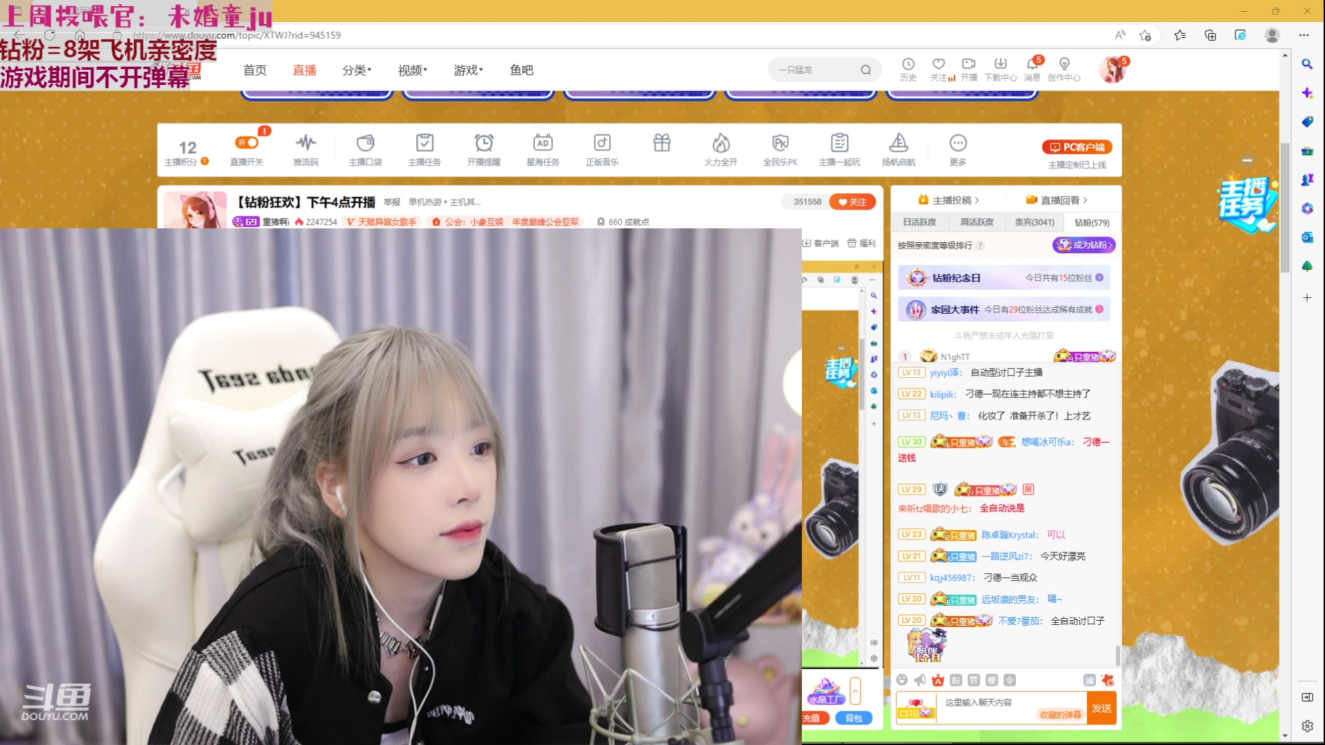1325x745 pixels.
Task: Switch to 周活跃度 tab
Action: click(977, 222)
